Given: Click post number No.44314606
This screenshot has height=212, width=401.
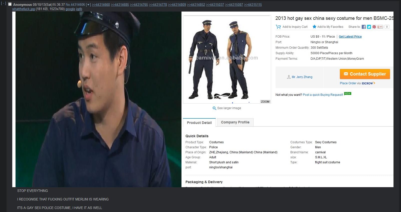Looking at the screenshot, I should click(75, 5).
